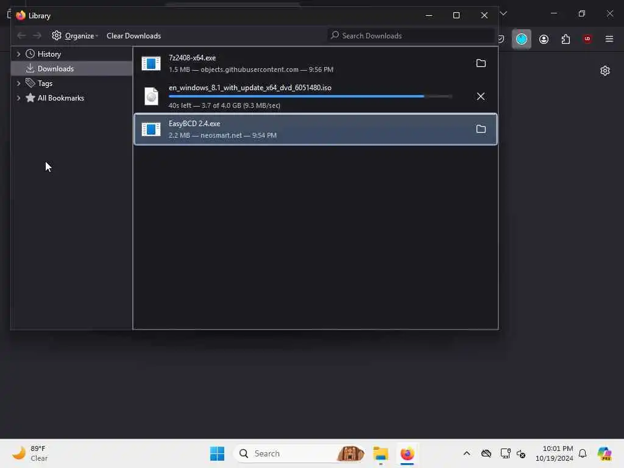The image size is (624, 468).
Task: Open the notifications bell icon
Action: (583, 453)
